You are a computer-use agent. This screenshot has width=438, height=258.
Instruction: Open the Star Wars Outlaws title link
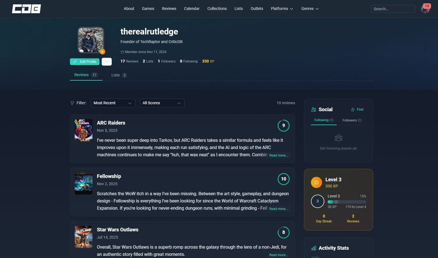(x=117, y=230)
